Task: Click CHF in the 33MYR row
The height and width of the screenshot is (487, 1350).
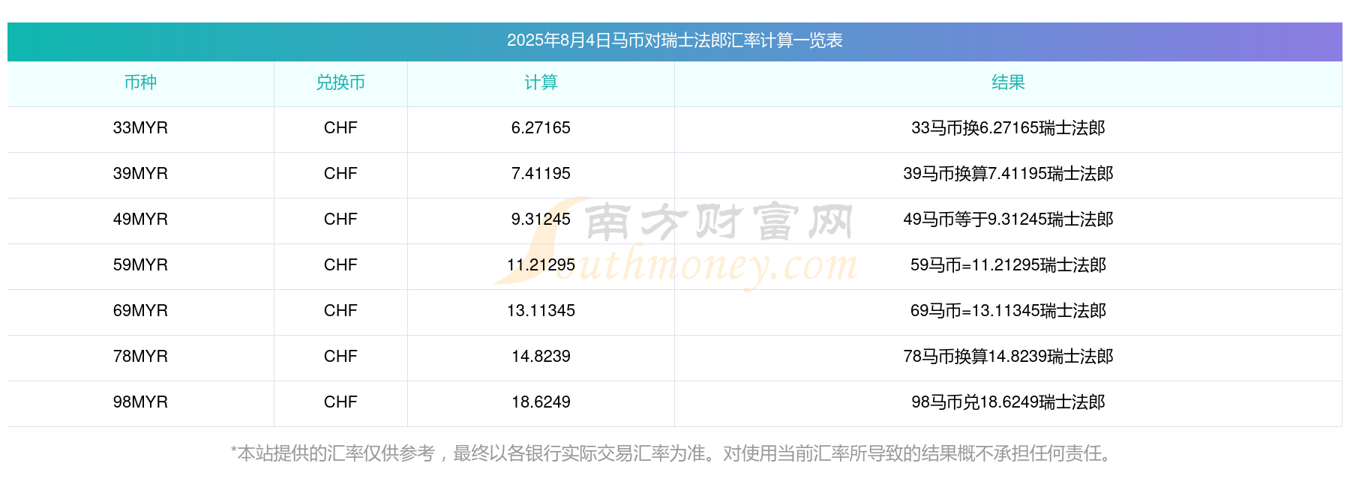Action: point(340,128)
